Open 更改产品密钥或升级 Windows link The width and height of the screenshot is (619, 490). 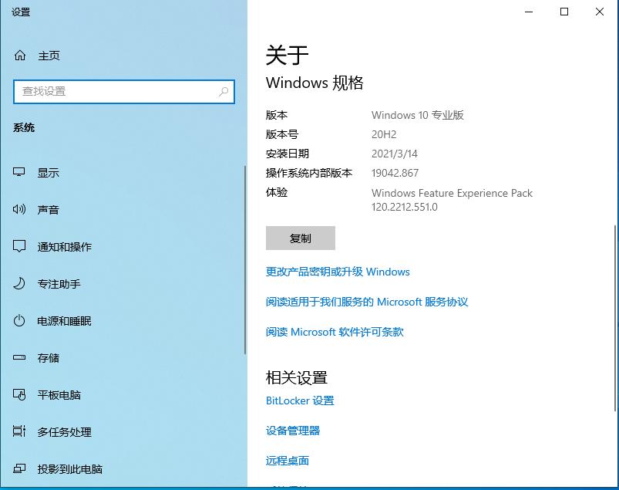(x=337, y=272)
